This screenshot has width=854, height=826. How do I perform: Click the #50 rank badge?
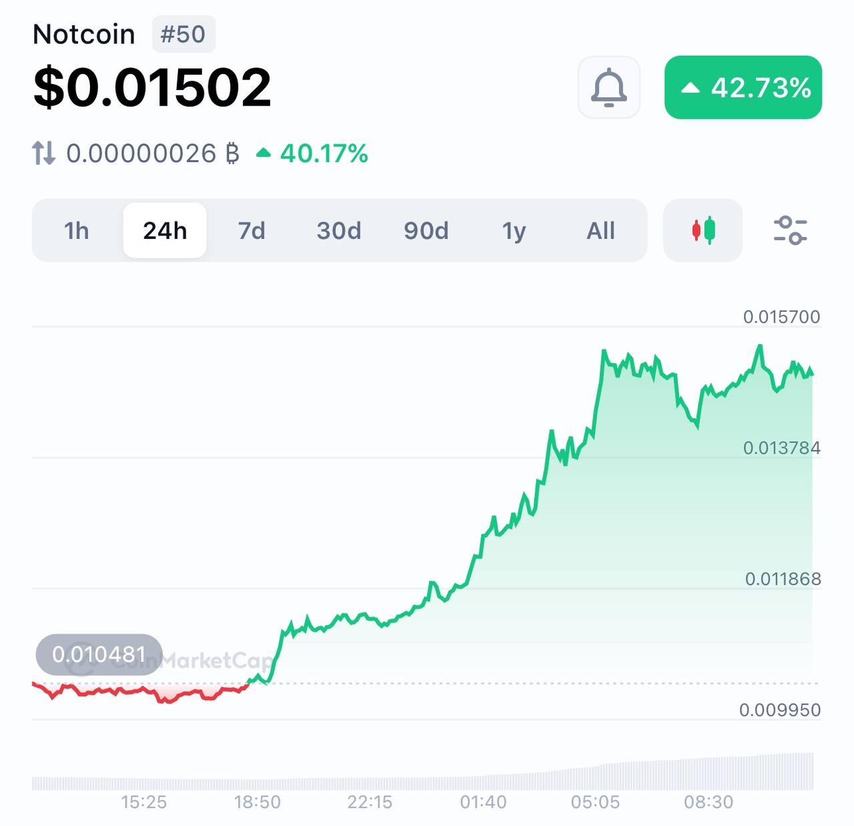[x=183, y=34]
